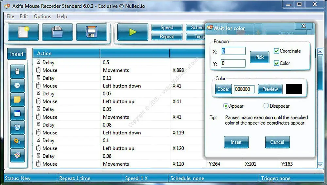Click Schedule: none in status bar
This screenshot has width=327, height=185.
click(187, 178)
